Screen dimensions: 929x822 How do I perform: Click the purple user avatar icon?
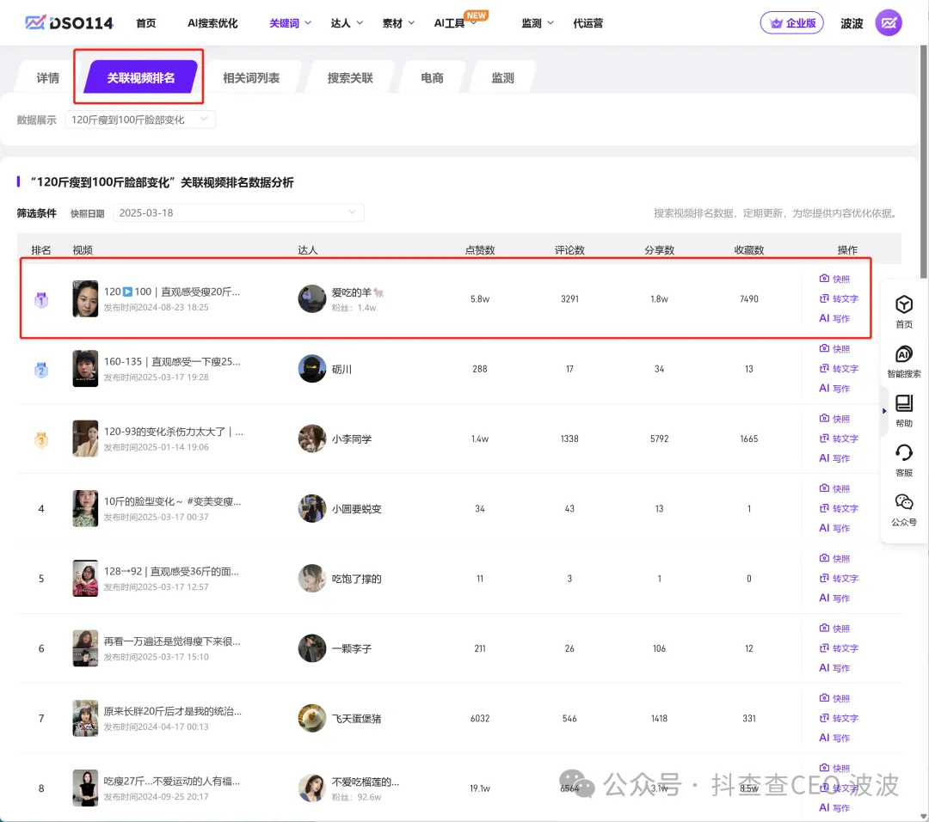tap(889, 23)
